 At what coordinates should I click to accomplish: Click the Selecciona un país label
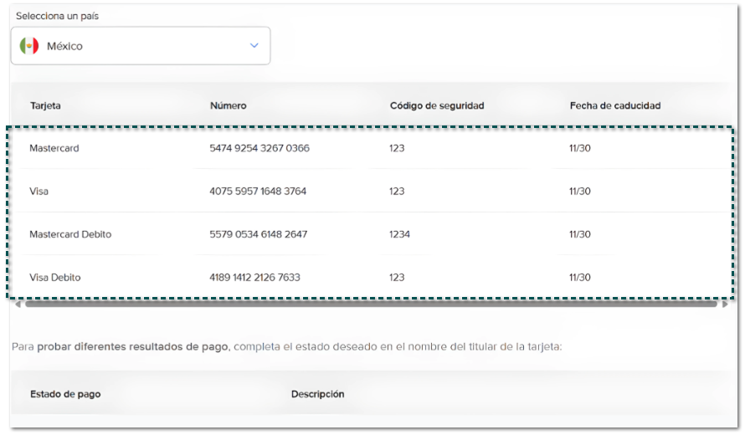(57, 16)
